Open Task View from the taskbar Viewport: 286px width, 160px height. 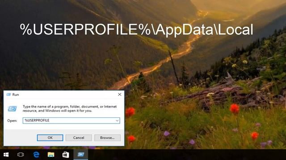pos(21,155)
